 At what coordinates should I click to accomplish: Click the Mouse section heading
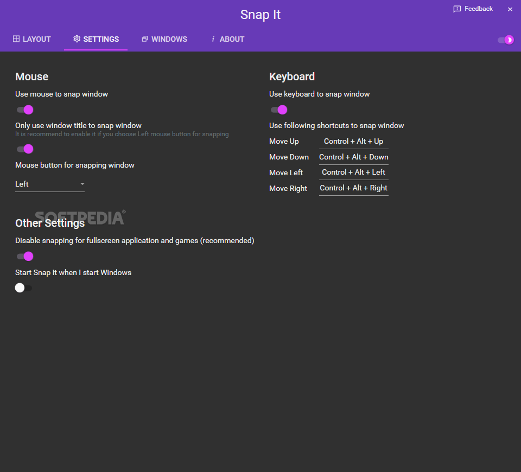point(32,76)
